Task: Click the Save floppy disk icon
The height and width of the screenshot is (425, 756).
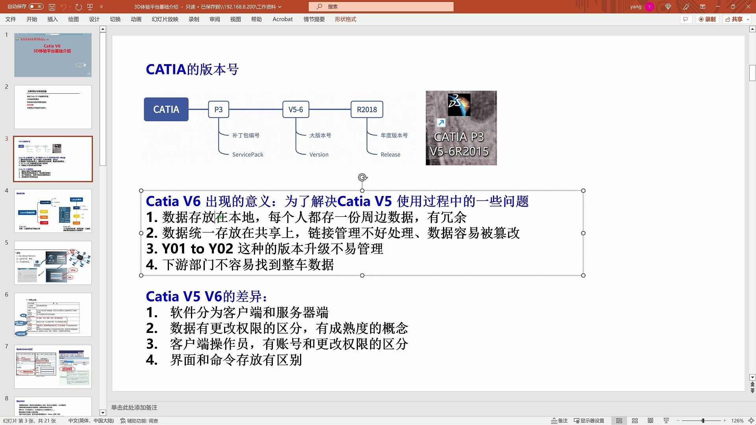Action: [x=52, y=7]
